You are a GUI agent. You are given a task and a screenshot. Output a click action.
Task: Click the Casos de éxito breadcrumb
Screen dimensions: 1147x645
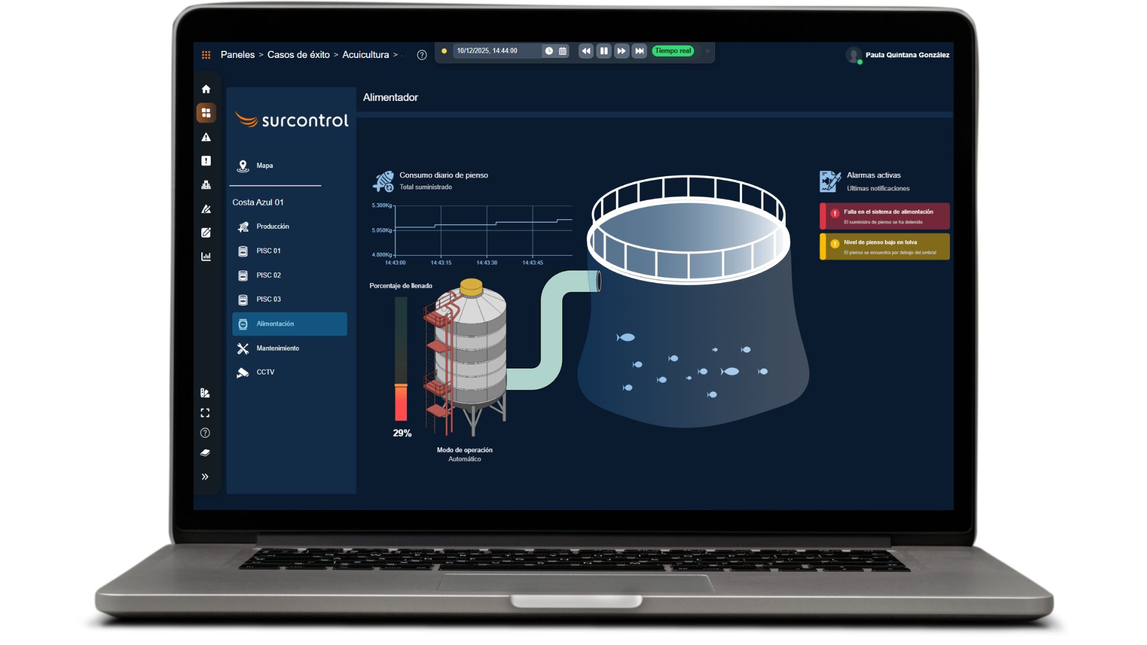[x=298, y=55]
